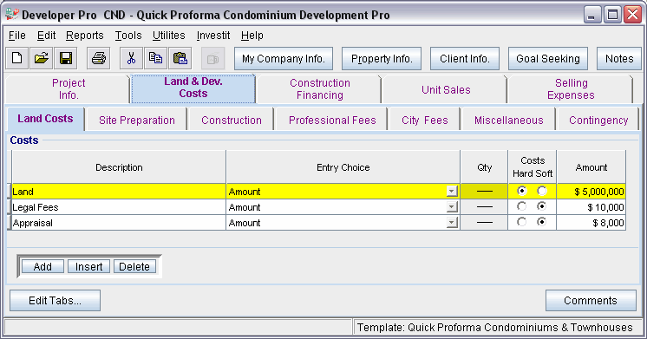The height and width of the screenshot is (339, 647).
Task: Select the Site Preparation sub-tab
Action: 137,120
